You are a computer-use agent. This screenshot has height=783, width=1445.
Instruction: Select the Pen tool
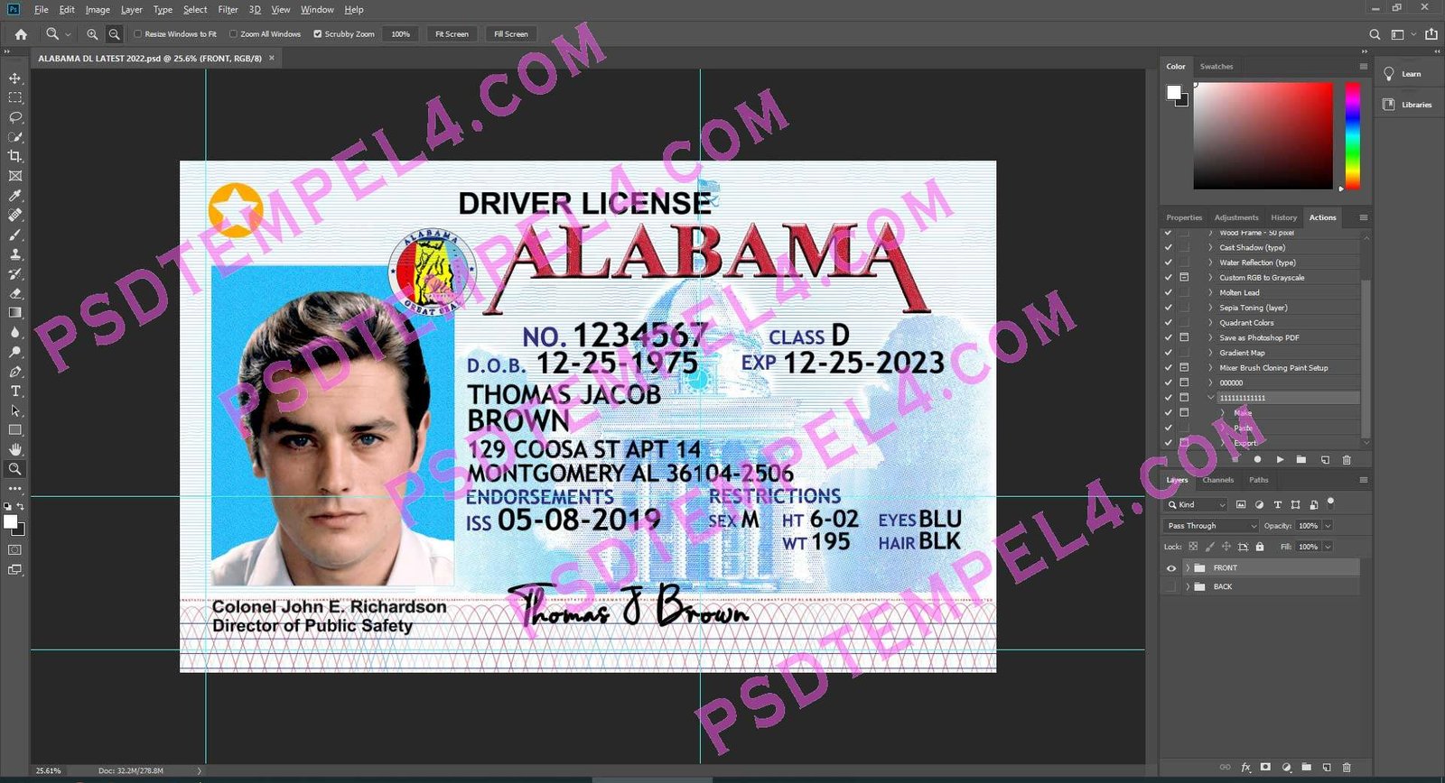pyautogui.click(x=15, y=372)
